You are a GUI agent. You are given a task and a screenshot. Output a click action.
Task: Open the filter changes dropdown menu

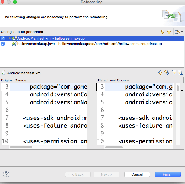[x=179, y=32]
